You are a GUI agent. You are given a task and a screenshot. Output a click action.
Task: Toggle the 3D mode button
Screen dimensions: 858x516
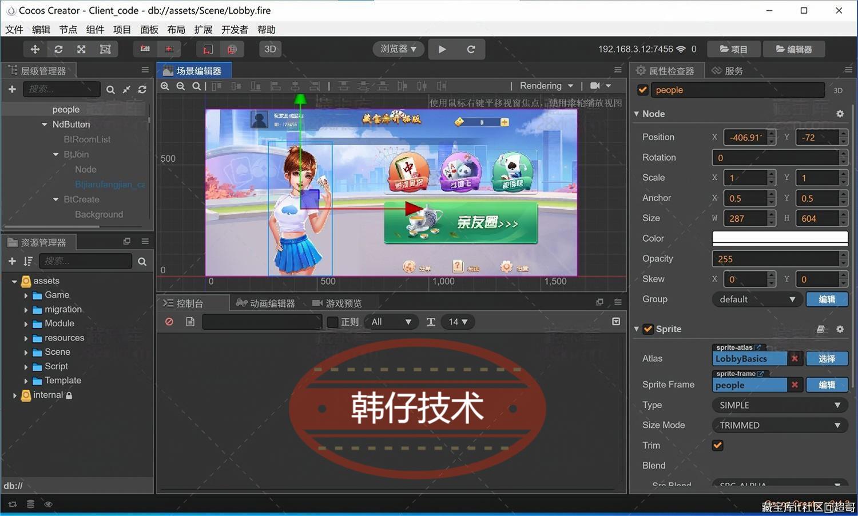pos(270,49)
